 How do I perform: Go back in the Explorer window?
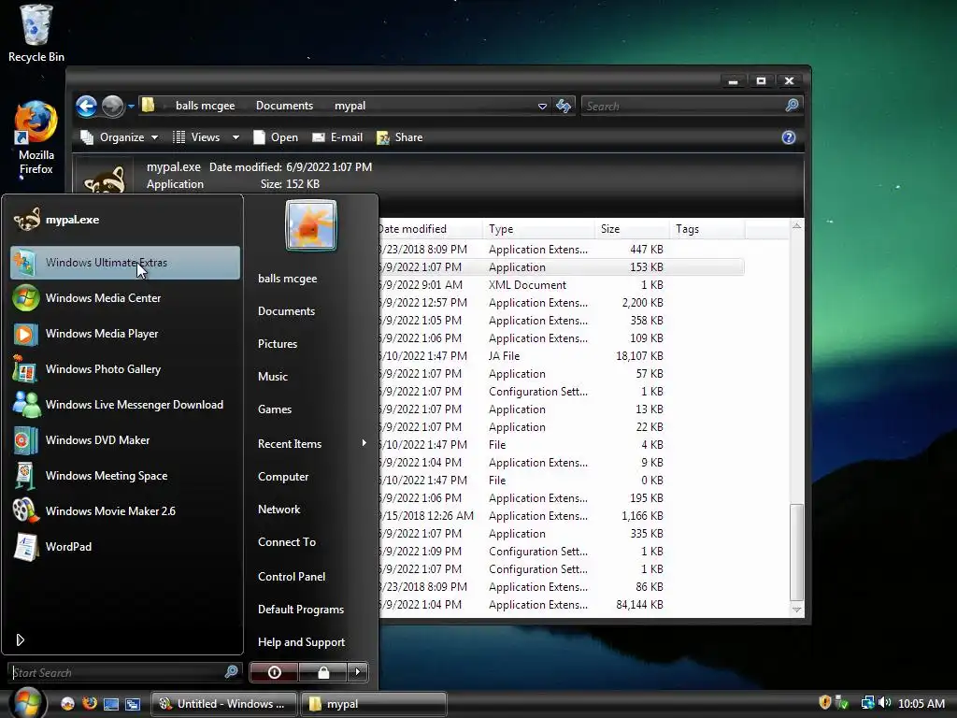pos(87,107)
